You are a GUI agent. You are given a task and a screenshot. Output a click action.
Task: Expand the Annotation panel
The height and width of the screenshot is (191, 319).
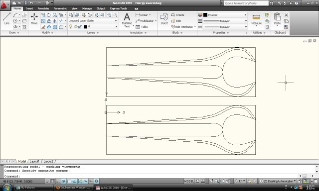tap(138, 33)
